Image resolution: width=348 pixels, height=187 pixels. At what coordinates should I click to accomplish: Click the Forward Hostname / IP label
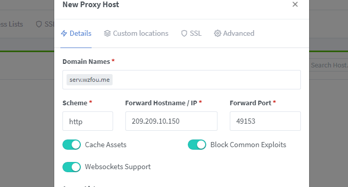pos(161,103)
